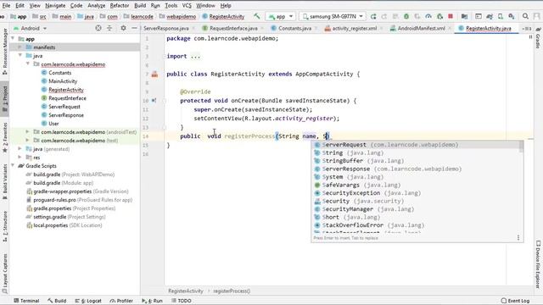Open the Profiler tool window
This screenshot has height=305, width=543.
point(121,301)
